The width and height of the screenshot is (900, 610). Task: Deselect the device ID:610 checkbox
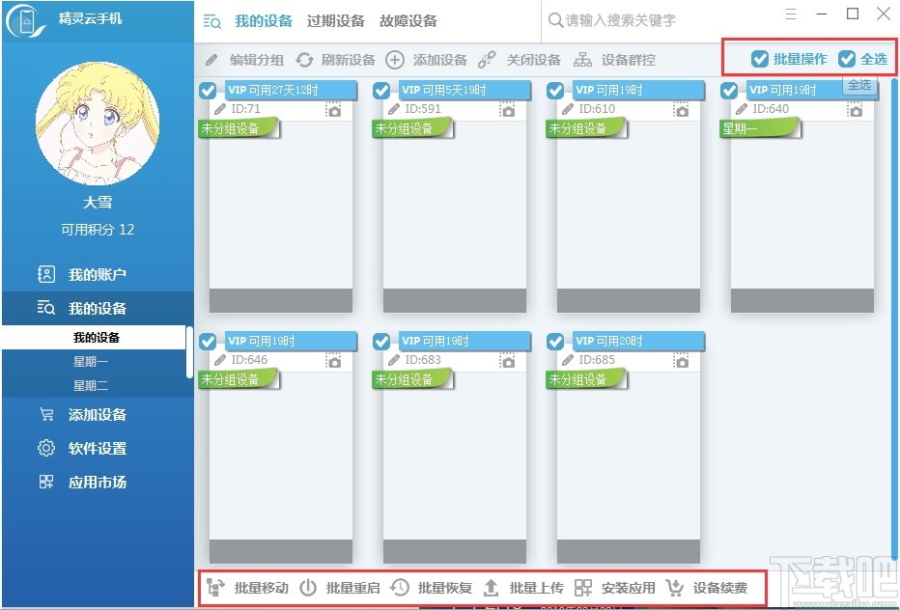555,91
